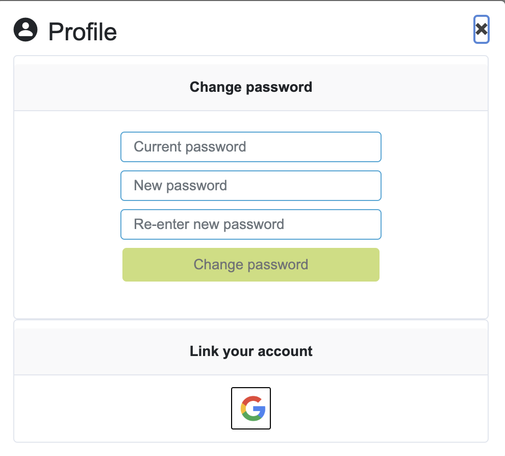This screenshot has height=456, width=505.
Task: Open Google sign-in from the Link your account card
Action: coord(251,408)
